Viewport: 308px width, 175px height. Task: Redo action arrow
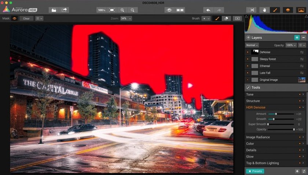[219, 10]
